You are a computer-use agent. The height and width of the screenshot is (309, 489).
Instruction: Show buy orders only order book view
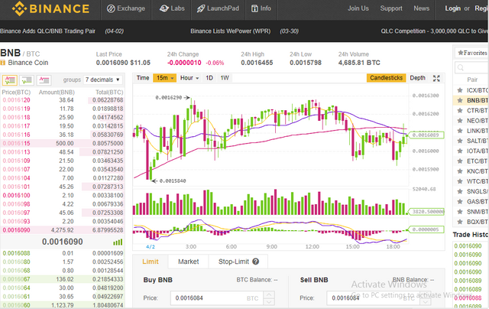(x=27, y=80)
